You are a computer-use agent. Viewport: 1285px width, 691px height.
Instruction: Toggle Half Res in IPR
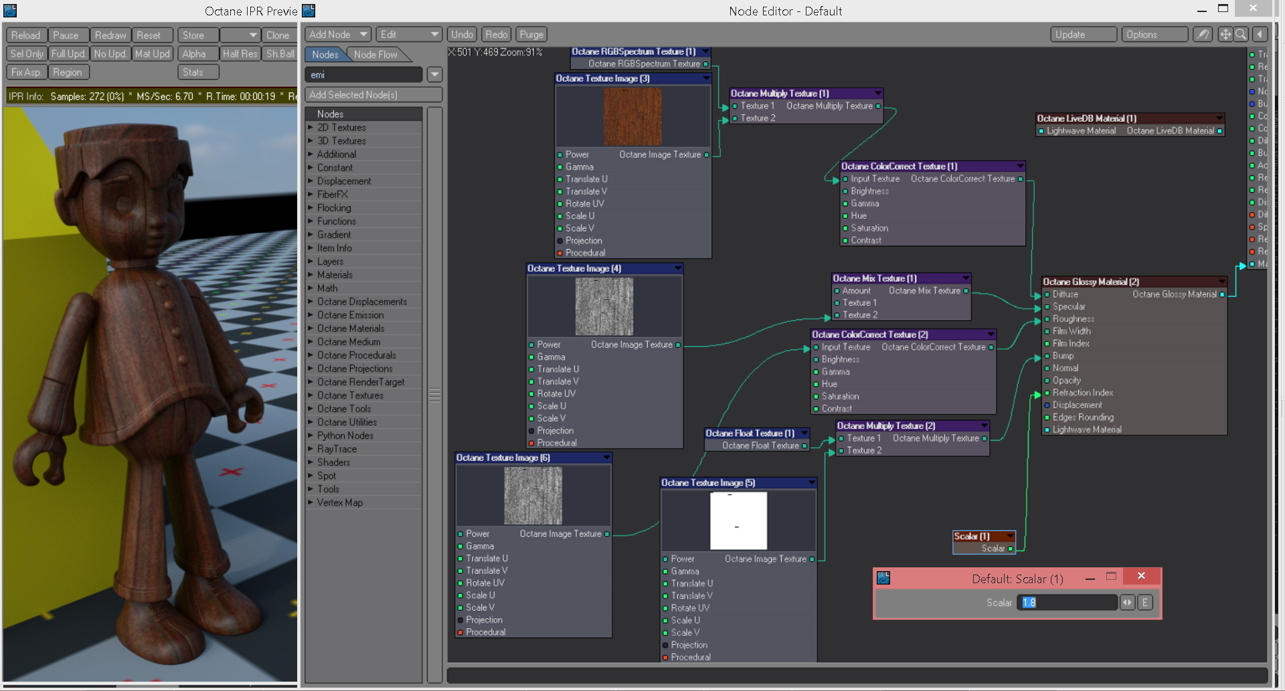(240, 54)
